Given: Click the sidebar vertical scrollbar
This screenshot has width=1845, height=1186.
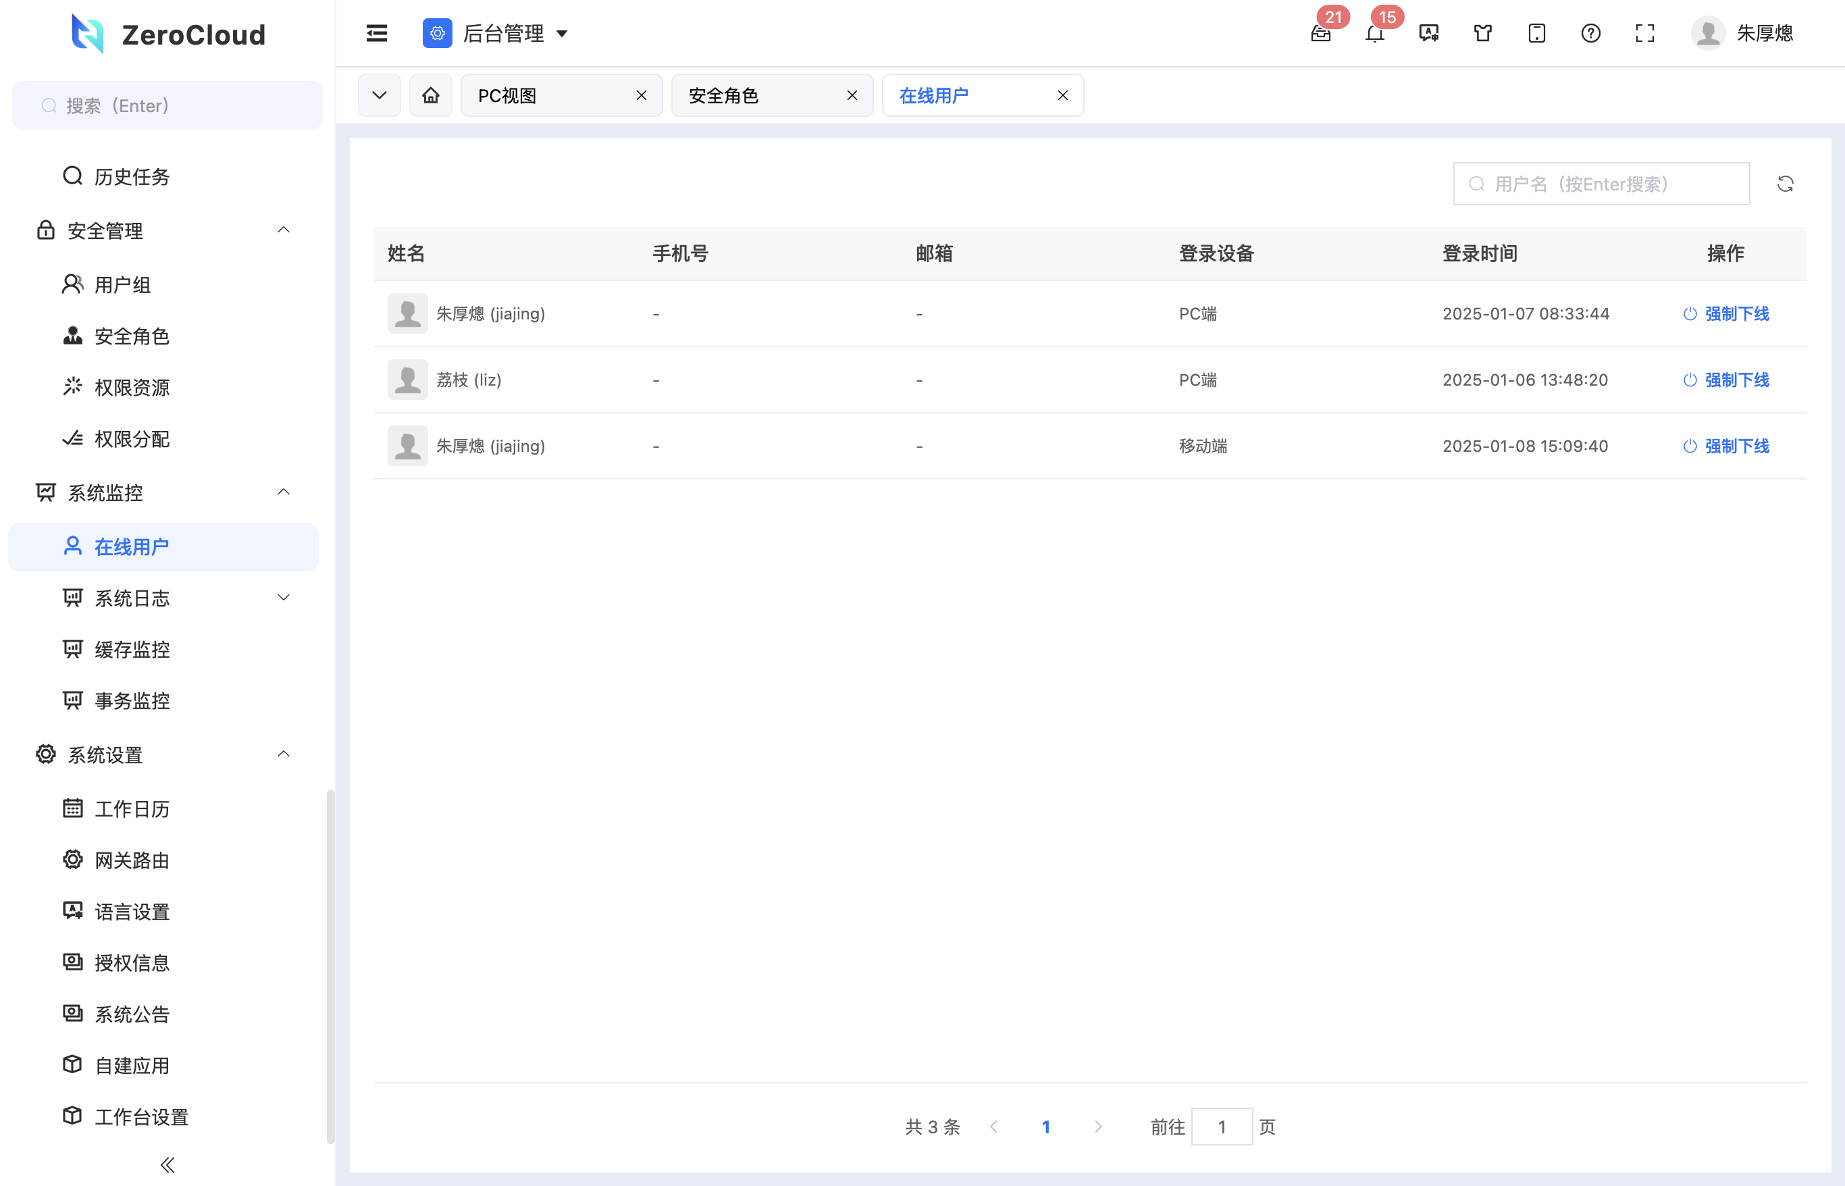Looking at the screenshot, I should pos(330,966).
